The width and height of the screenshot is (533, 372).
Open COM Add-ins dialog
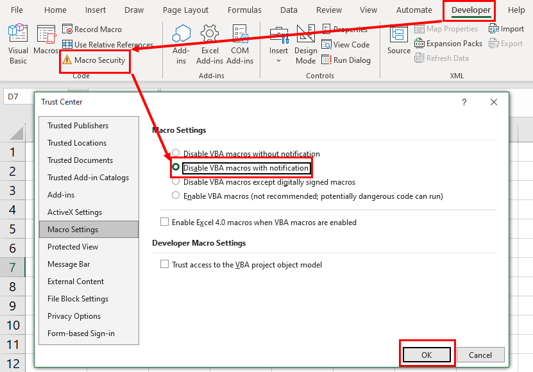point(240,44)
